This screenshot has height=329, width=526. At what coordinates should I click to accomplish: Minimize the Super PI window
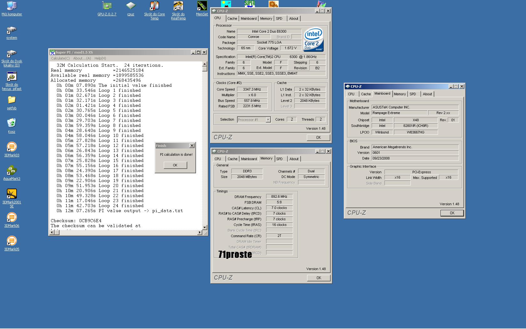click(x=193, y=52)
